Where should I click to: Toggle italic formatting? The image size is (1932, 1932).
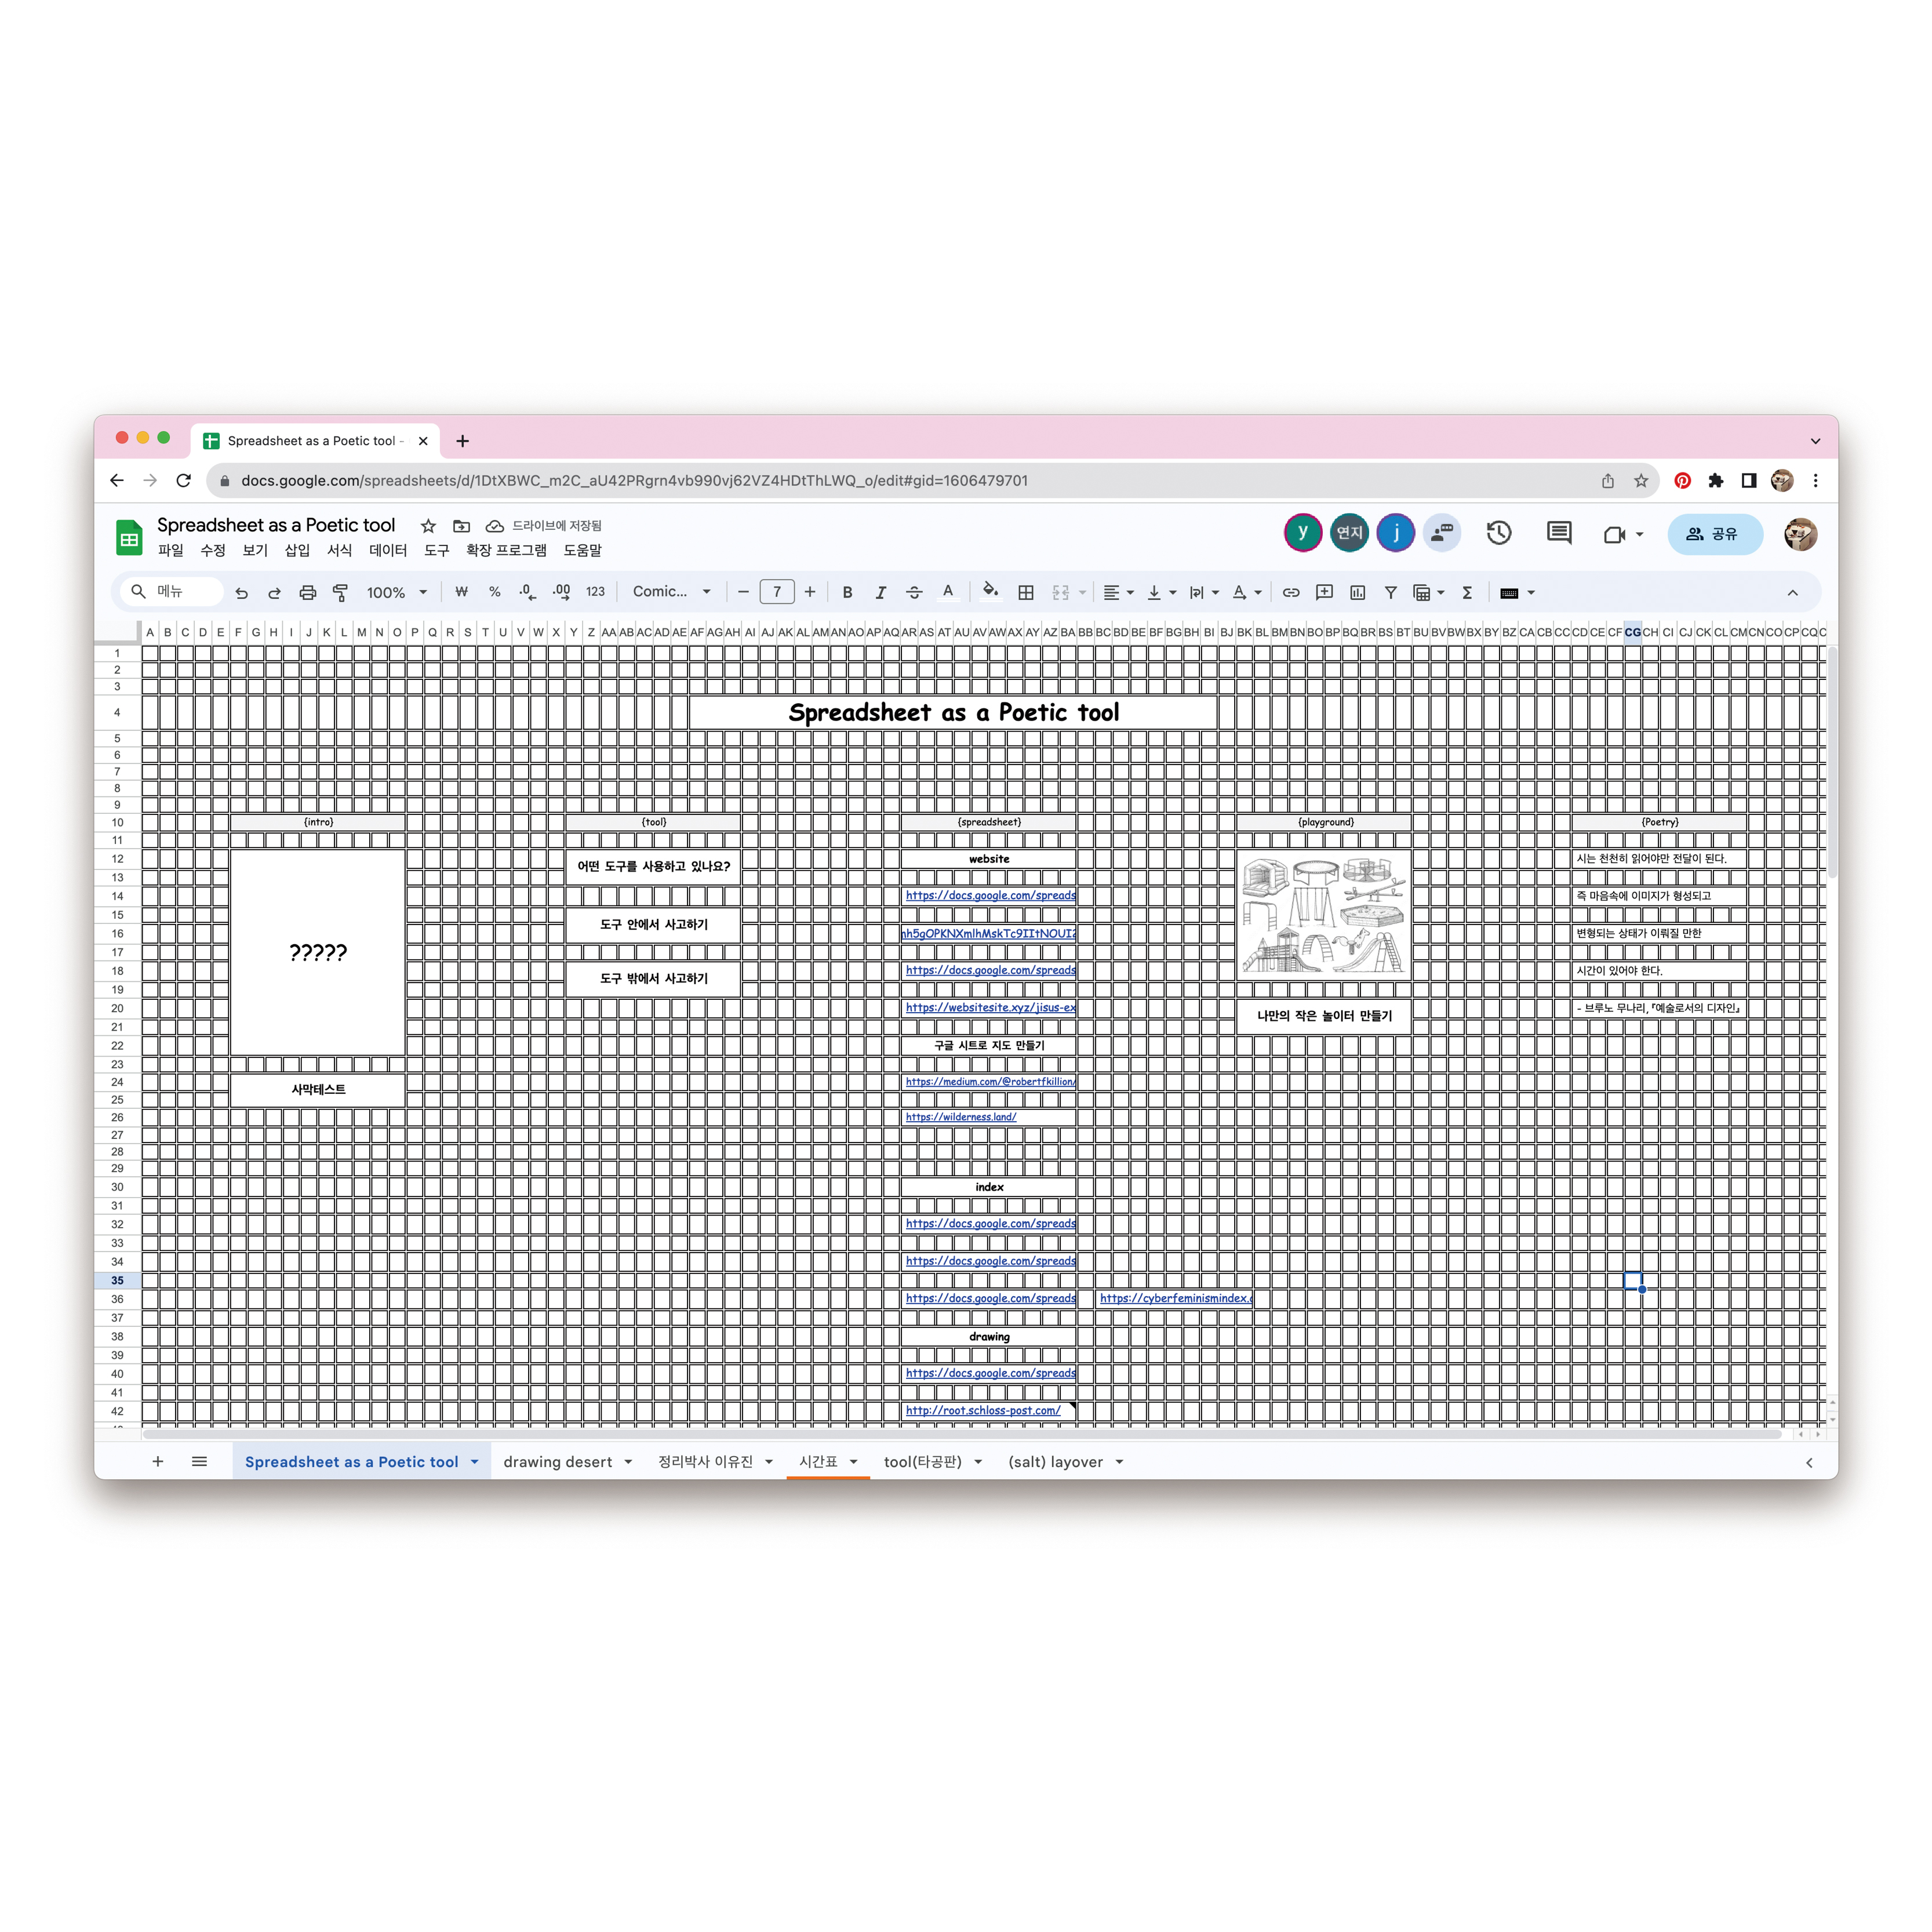click(880, 593)
